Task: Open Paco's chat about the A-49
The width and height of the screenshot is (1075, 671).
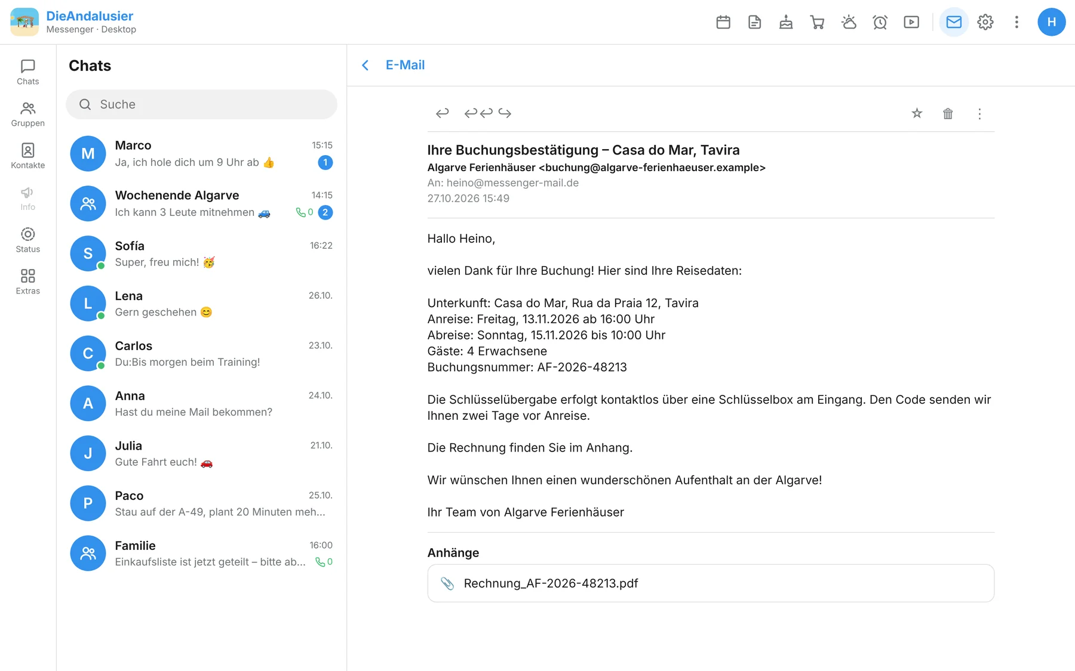Action: (x=201, y=503)
